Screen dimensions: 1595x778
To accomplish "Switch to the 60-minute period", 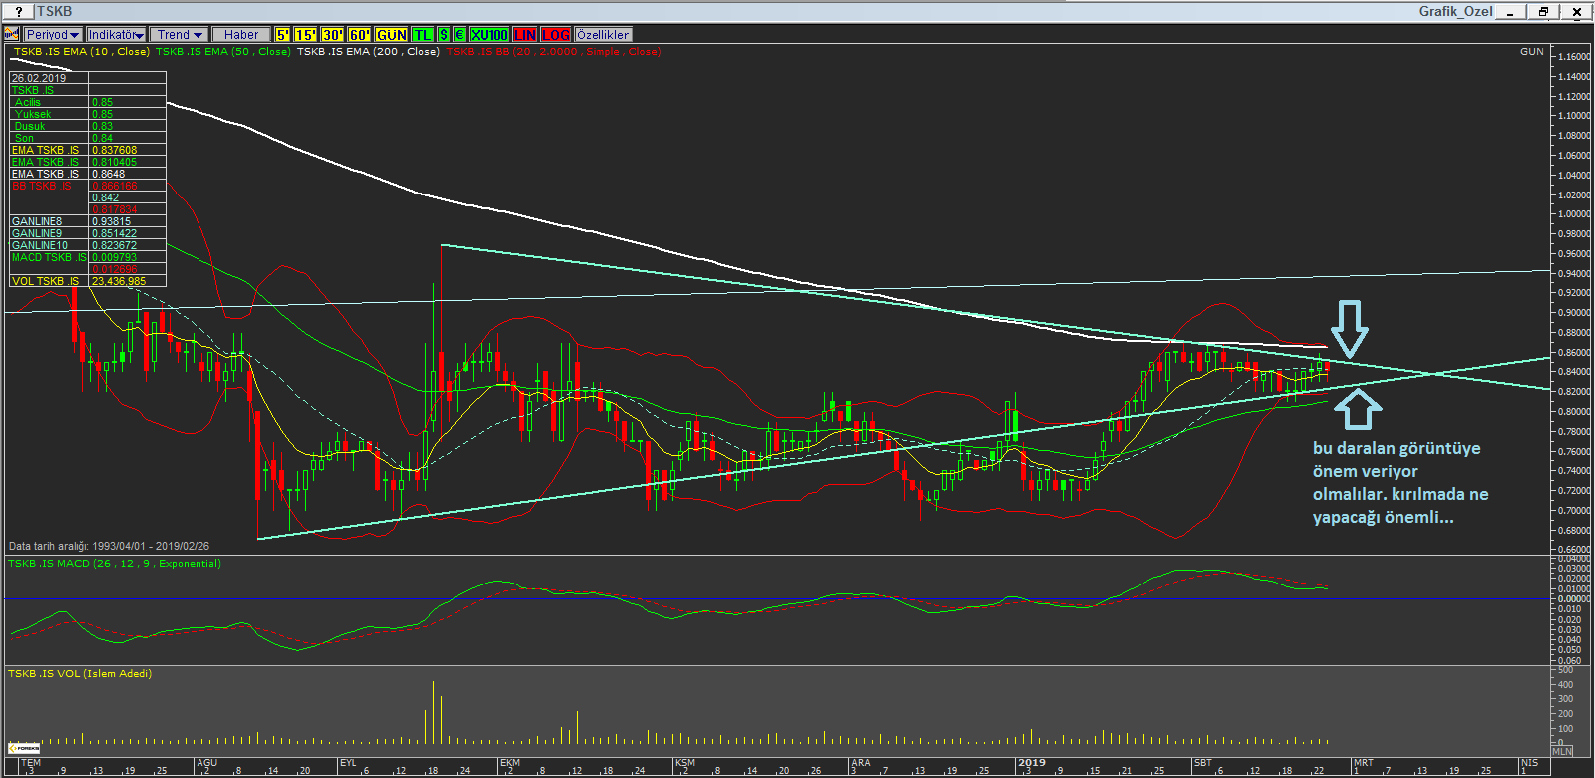I will tap(359, 34).
